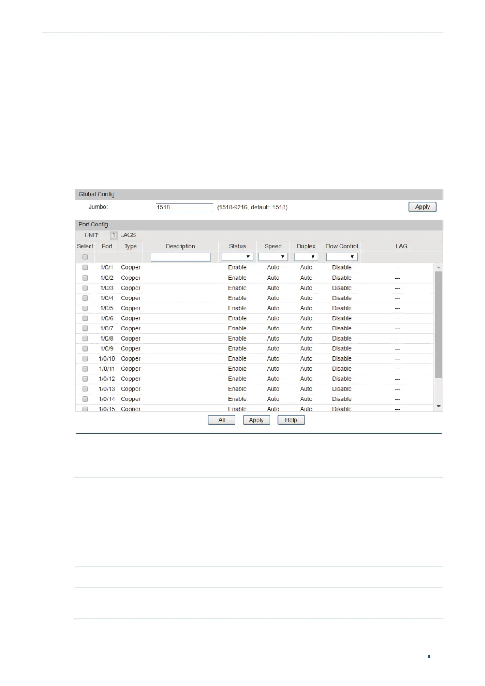Check the box for port 1/0/10

click(x=85, y=359)
